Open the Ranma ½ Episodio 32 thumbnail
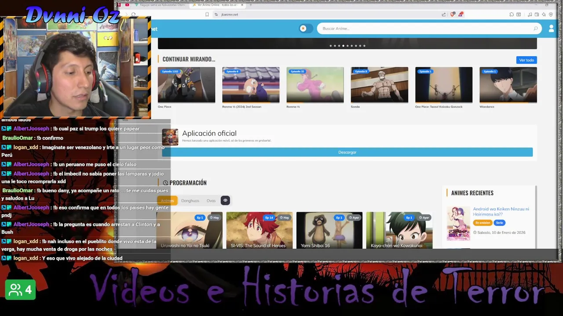Viewport: 563px width, 316px height. click(315, 85)
